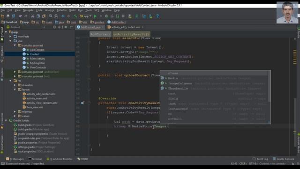Open the File menu

click(3, 10)
